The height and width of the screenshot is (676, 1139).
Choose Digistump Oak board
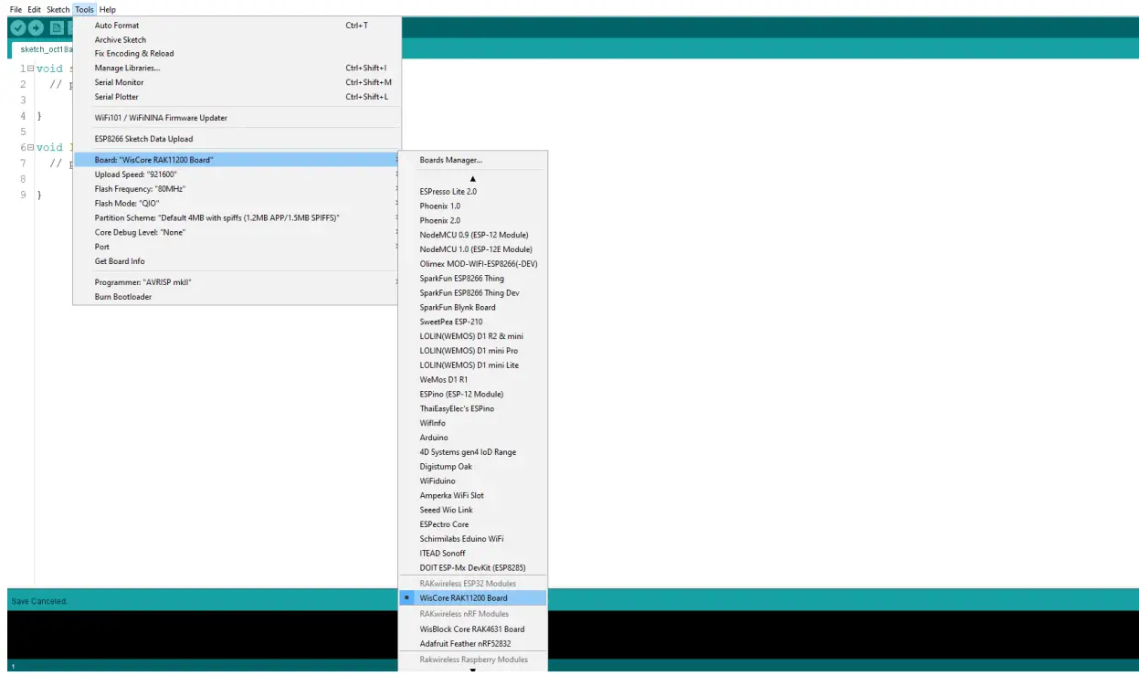coord(473,467)
